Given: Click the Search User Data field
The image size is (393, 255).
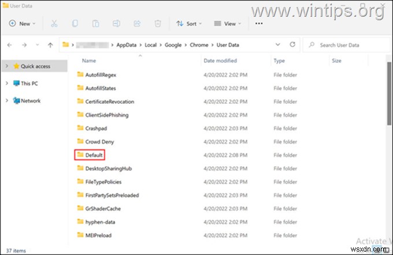Looking at the screenshot, I should tap(346, 45).
